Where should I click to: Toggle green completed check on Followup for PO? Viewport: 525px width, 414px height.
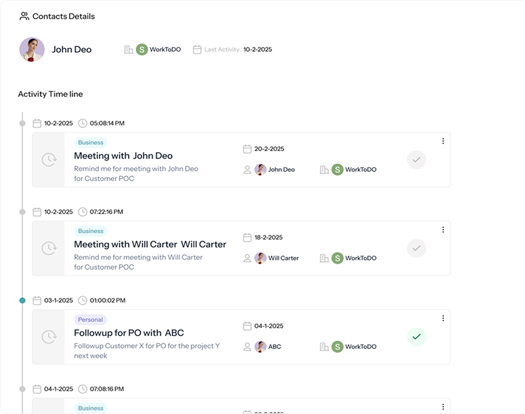[417, 337]
